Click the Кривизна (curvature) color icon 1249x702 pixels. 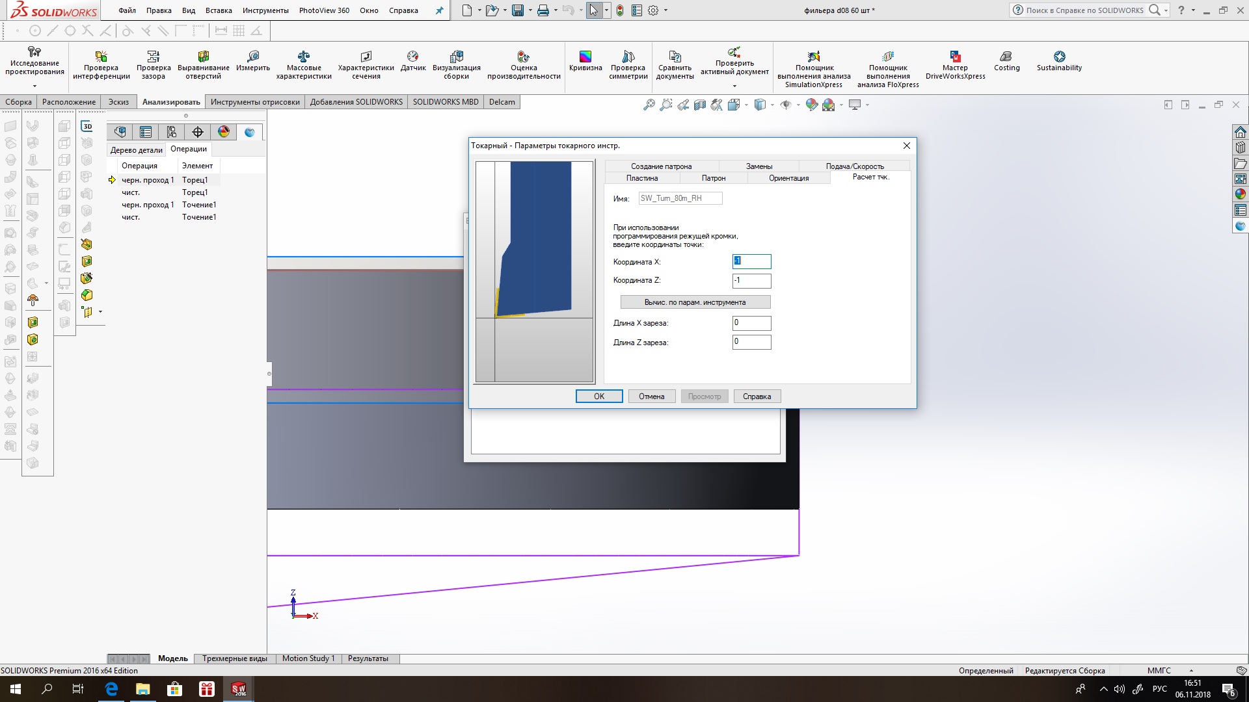click(x=585, y=57)
